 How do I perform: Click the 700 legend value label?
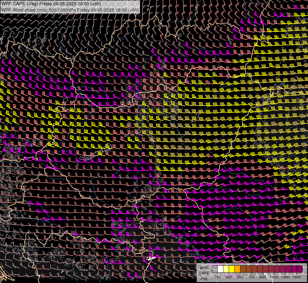pyautogui.click(x=251, y=277)
